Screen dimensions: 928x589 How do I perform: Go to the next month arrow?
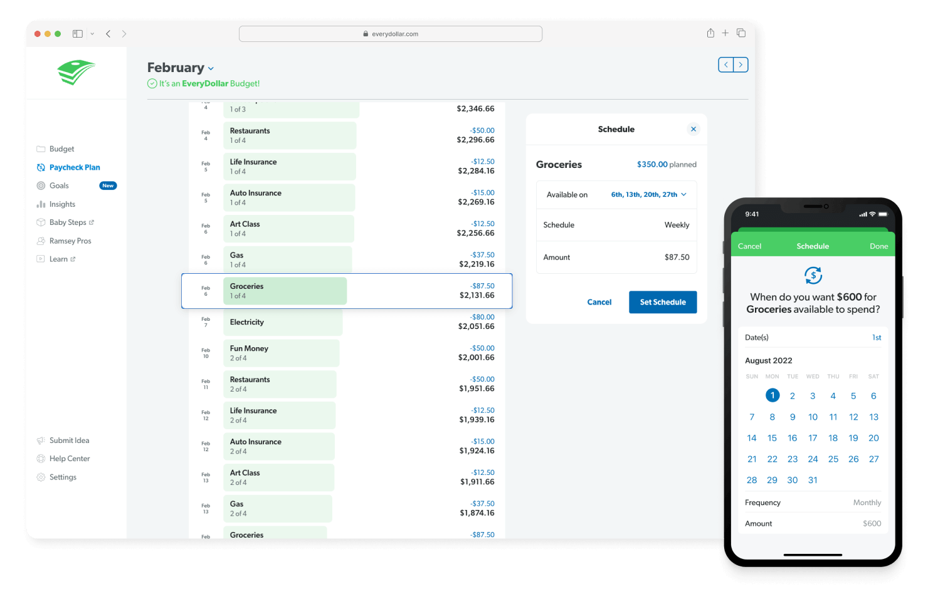click(741, 65)
